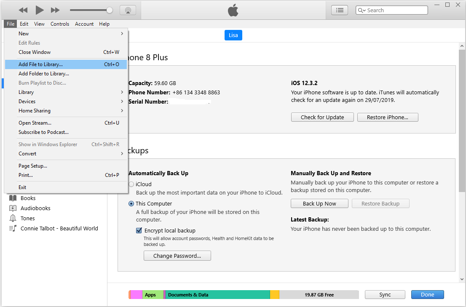466x307 pixels.
Task: Choose Print from File menu
Action: 66,175
